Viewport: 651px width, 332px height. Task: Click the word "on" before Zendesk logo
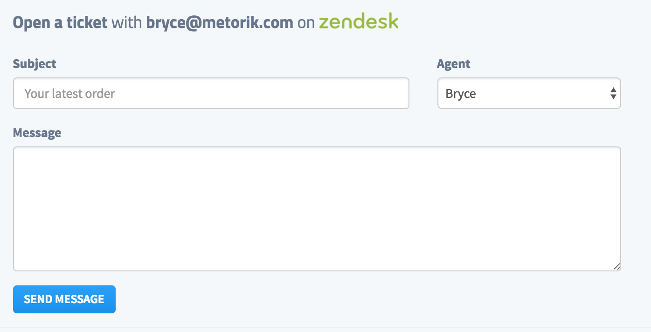coord(306,22)
